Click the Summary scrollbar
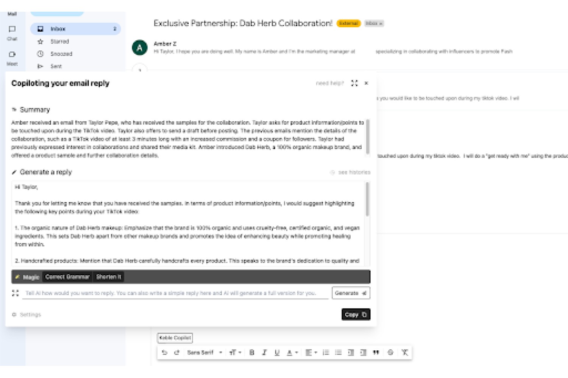 (368, 136)
